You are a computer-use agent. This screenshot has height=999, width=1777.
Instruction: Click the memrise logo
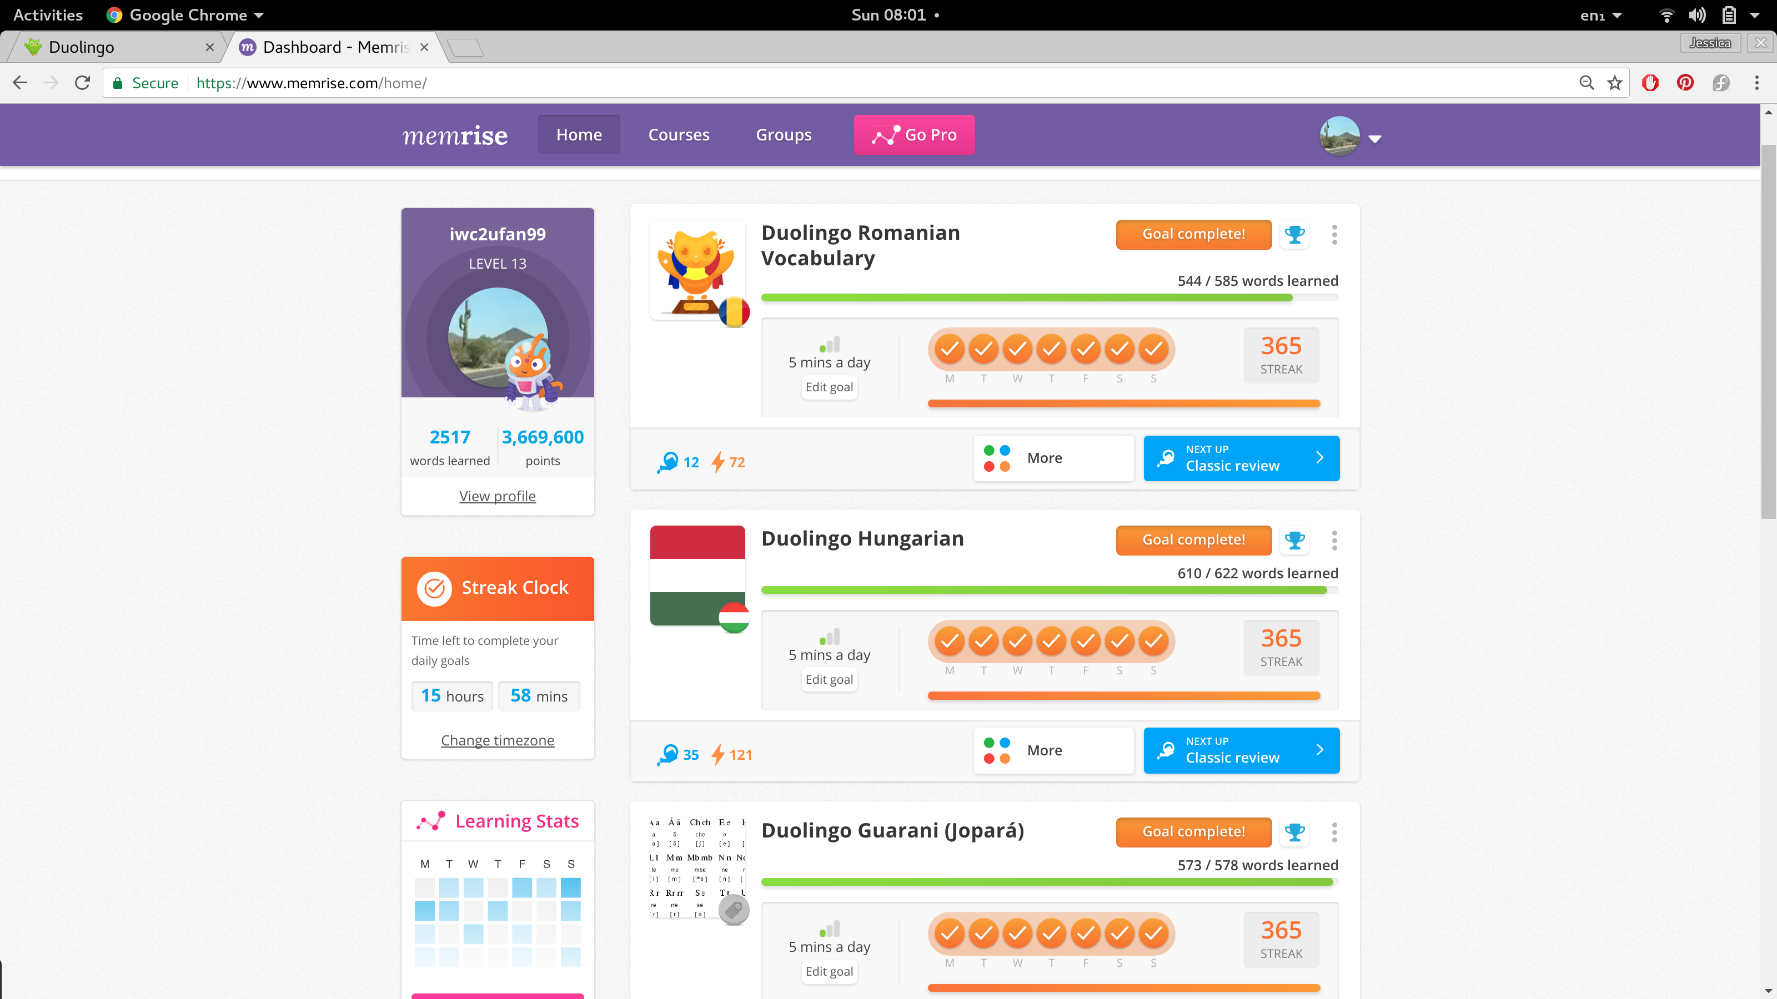click(455, 135)
